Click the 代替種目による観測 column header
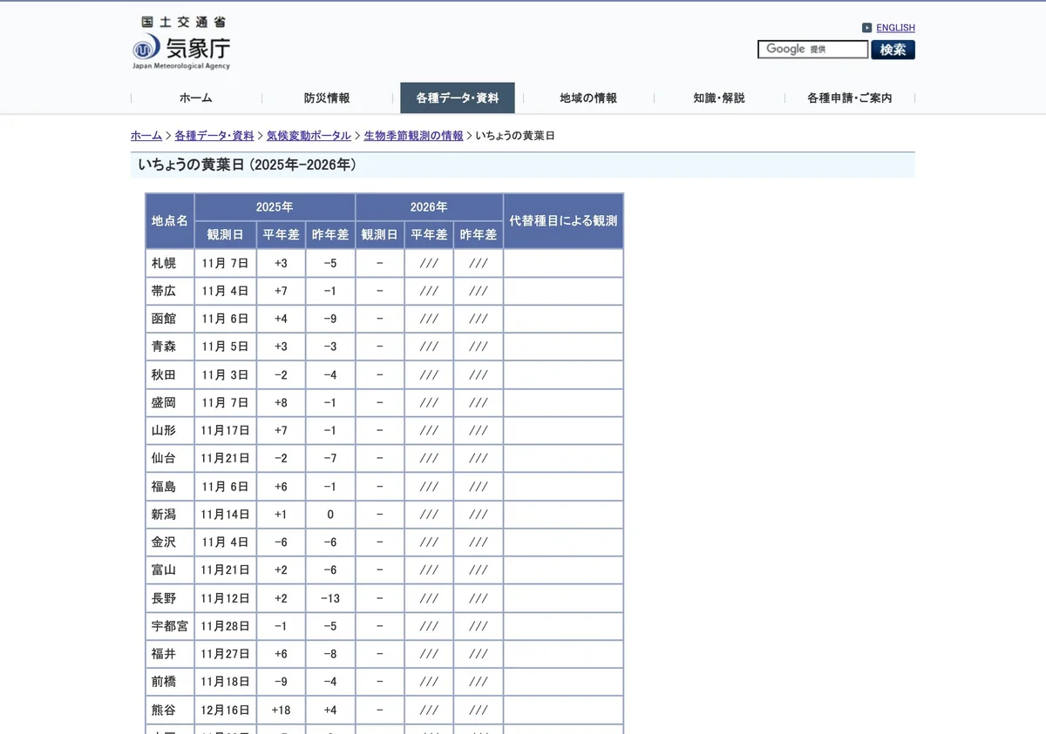Image resolution: width=1046 pixels, height=734 pixels. point(563,221)
